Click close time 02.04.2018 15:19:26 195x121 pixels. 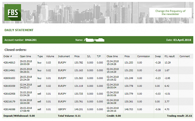pos(113,63)
